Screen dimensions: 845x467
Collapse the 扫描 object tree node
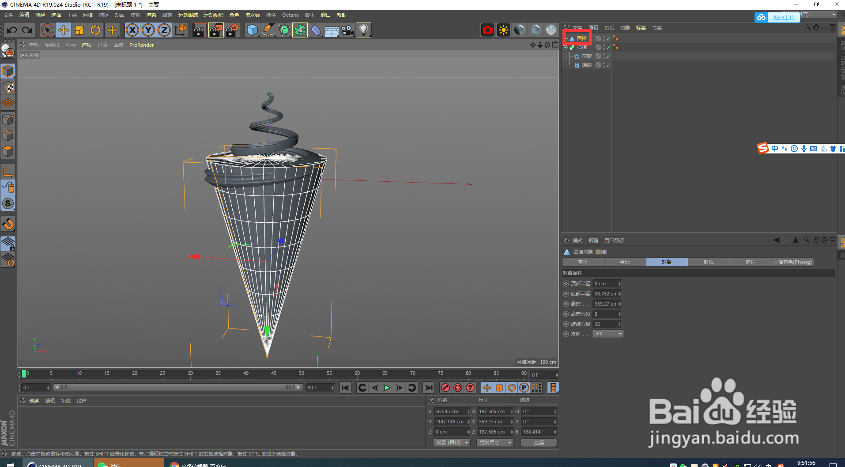click(x=565, y=47)
